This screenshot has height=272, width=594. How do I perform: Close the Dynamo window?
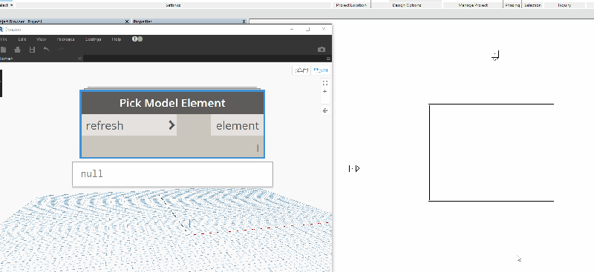pos(323,29)
